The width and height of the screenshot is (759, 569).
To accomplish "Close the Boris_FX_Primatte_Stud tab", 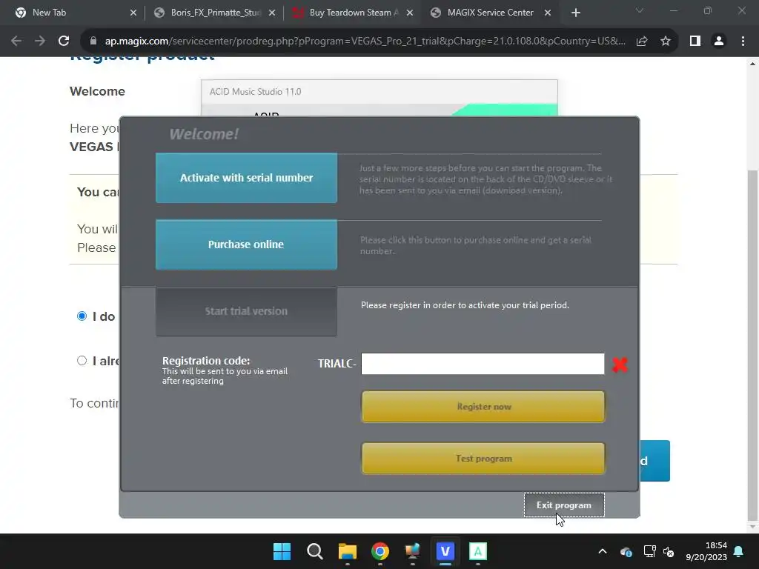I will click(x=272, y=13).
